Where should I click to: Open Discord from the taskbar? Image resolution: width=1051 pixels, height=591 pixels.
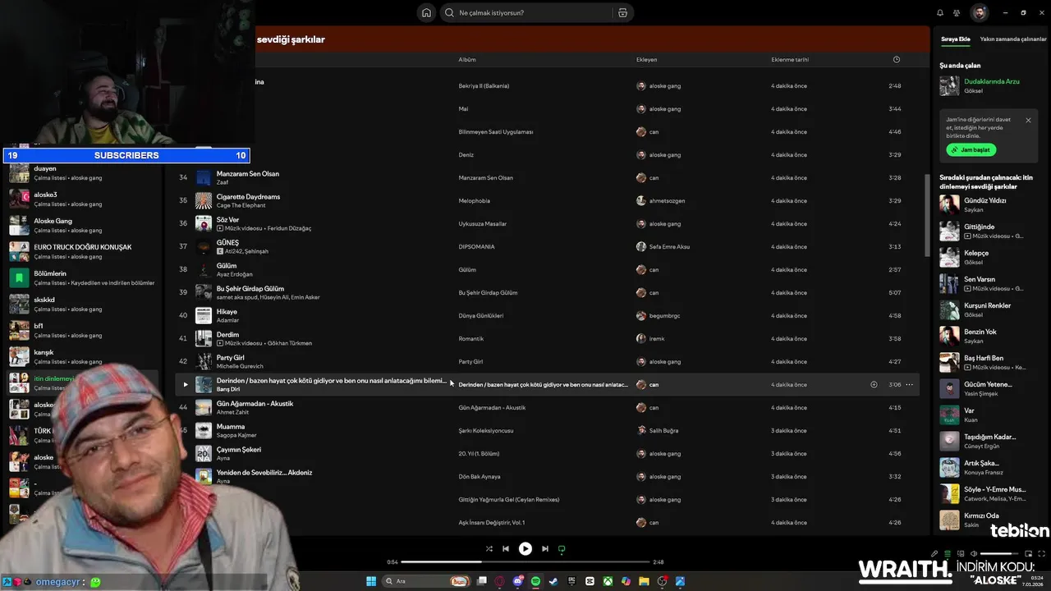click(518, 581)
